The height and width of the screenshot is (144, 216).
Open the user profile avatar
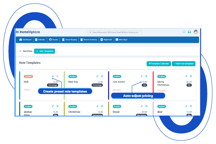click(x=196, y=32)
